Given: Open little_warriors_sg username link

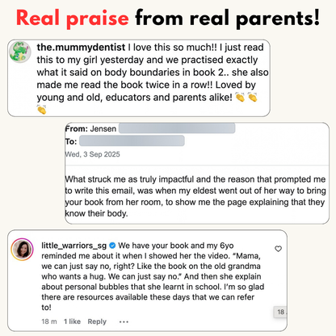Looking at the screenshot, I should click(x=74, y=246).
